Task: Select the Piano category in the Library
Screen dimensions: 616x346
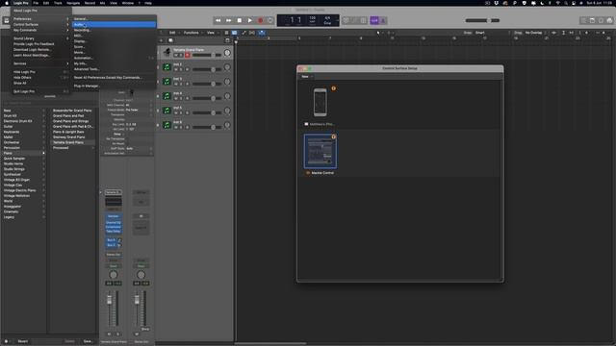Action: [x=23, y=153]
